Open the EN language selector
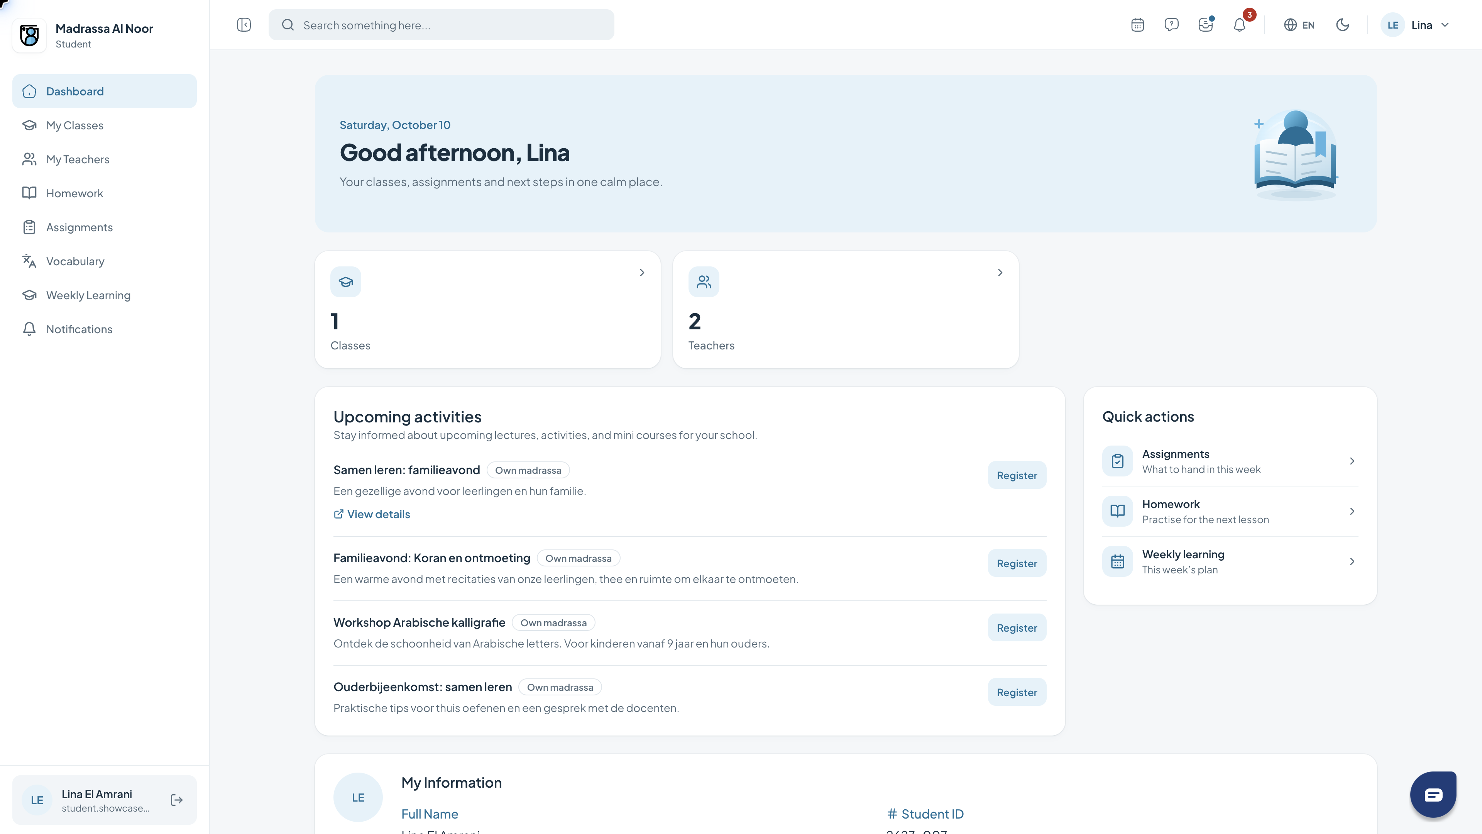This screenshot has width=1482, height=834. pos(1299,25)
